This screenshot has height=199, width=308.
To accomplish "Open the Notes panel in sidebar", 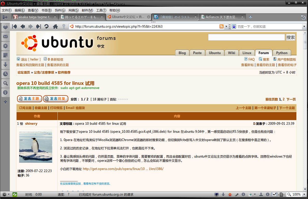I will coord(5,55).
